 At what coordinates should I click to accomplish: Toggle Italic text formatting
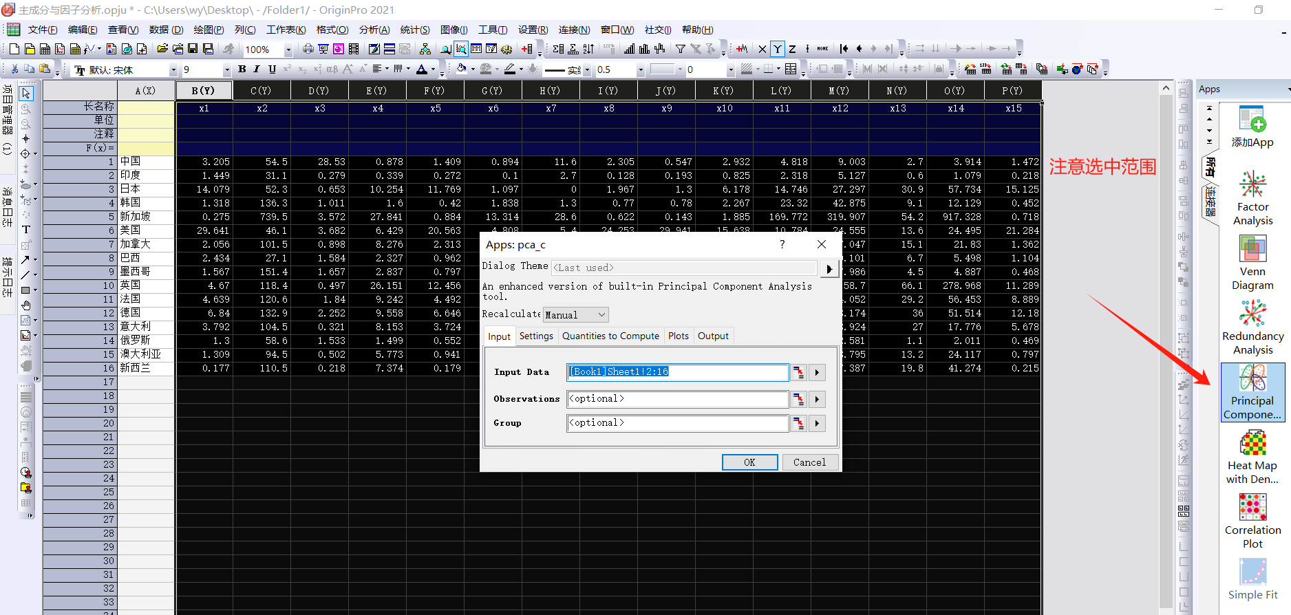[x=257, y=69]
